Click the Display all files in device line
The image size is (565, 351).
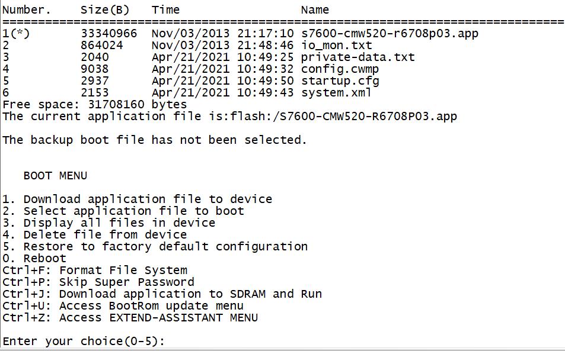[x=108, y=223]
